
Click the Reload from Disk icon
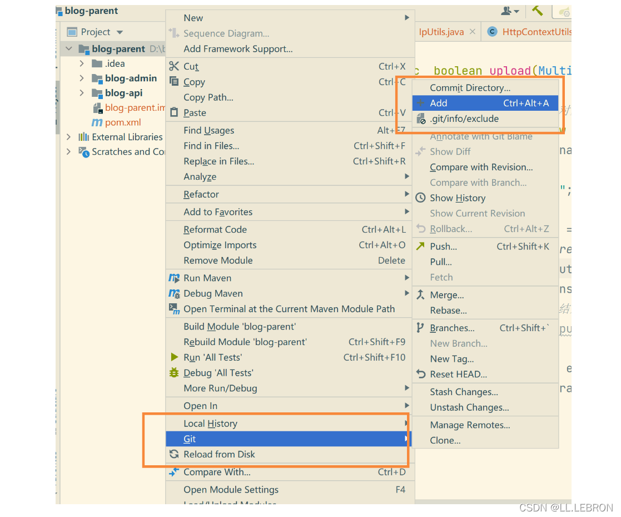[174, 455]
